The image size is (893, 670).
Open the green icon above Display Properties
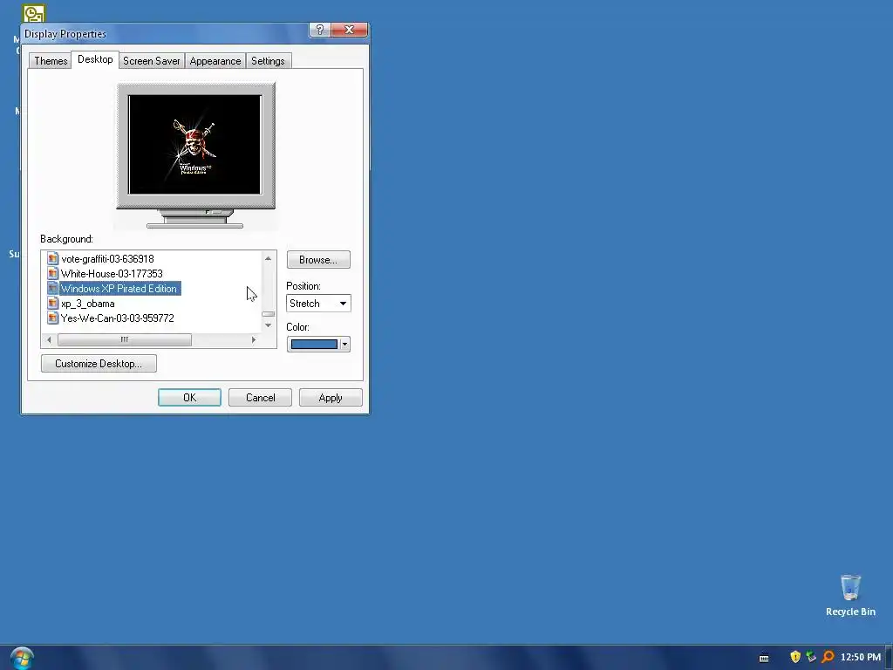[34, 12]
